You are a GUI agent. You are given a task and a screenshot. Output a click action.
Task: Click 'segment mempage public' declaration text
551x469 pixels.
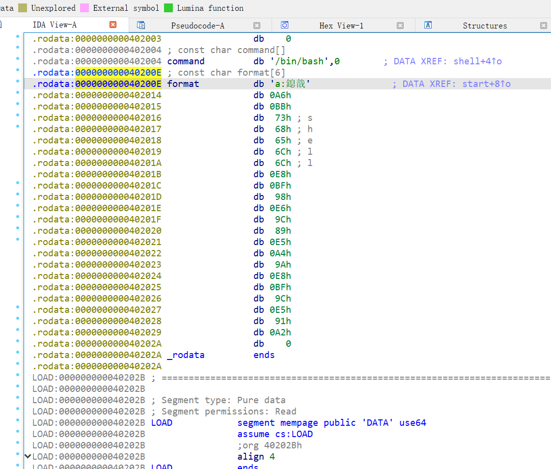(x=297, y=423)
